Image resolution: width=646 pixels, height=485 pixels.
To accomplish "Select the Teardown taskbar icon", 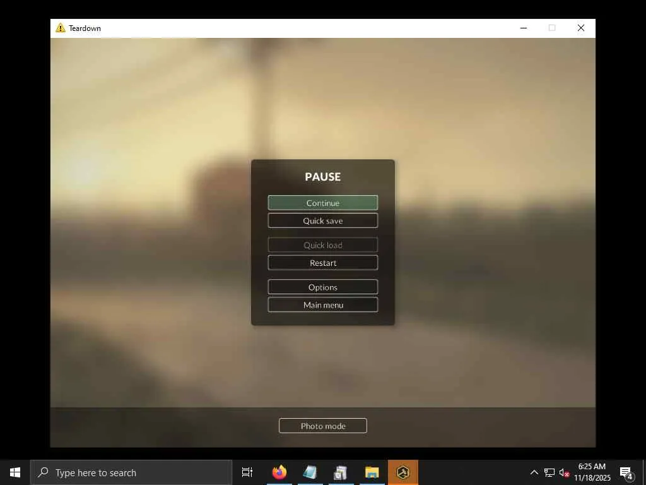I will coord(403,472).
